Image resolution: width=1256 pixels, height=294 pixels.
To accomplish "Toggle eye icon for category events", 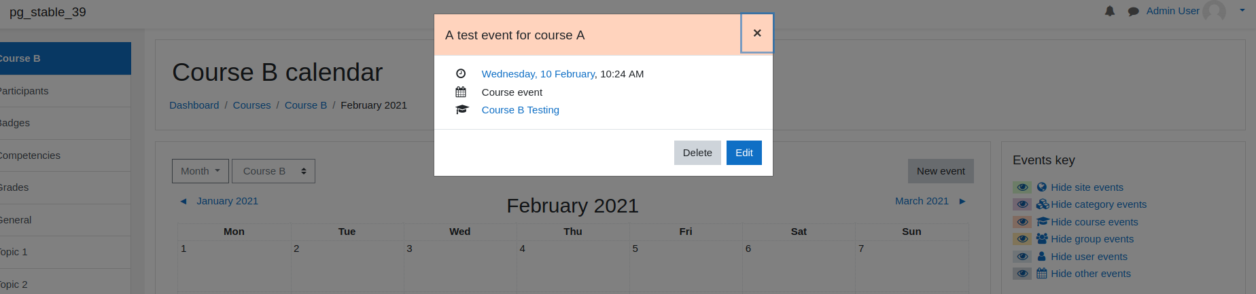I will point(1022,204).
